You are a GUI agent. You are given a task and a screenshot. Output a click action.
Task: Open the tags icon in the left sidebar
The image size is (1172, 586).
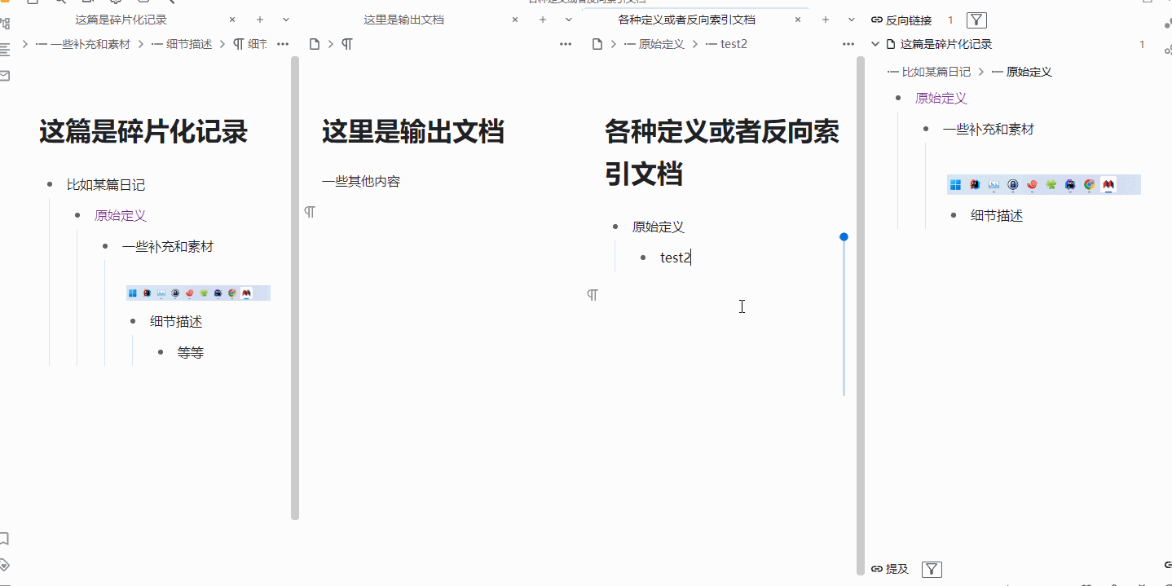click(6, 562)
